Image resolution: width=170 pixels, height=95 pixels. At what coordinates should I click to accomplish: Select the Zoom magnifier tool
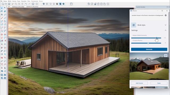pos(2,61)
